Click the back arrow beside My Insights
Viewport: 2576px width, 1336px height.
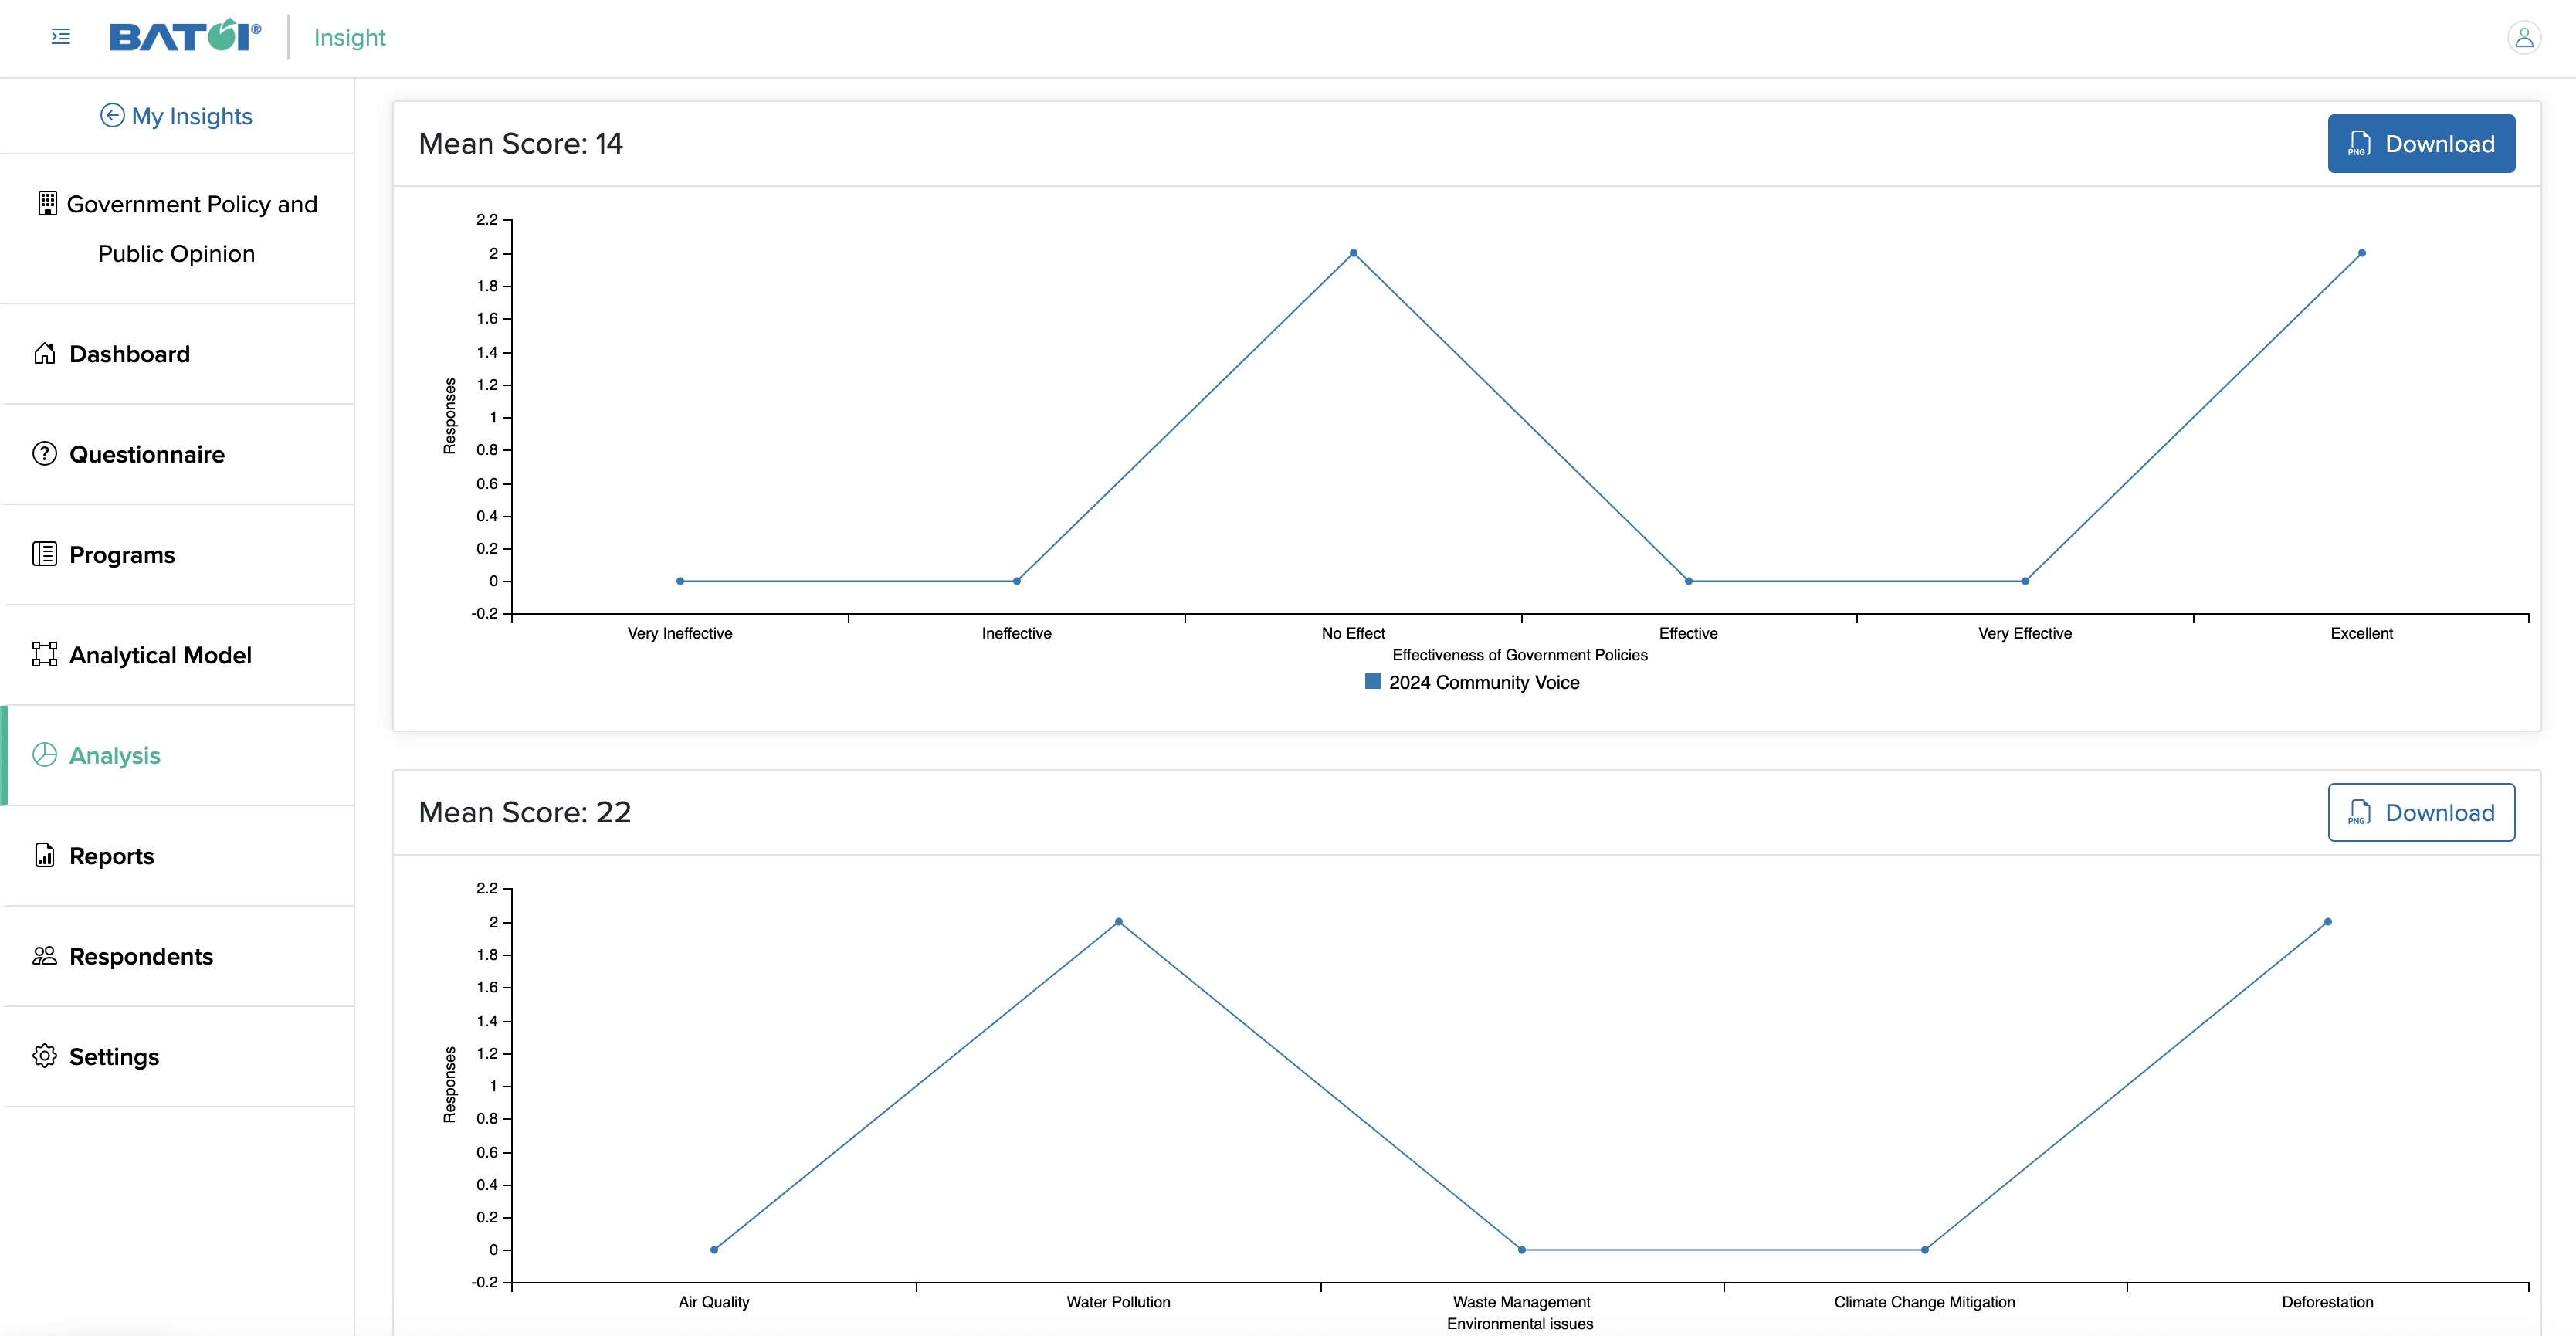pos(112,116)
